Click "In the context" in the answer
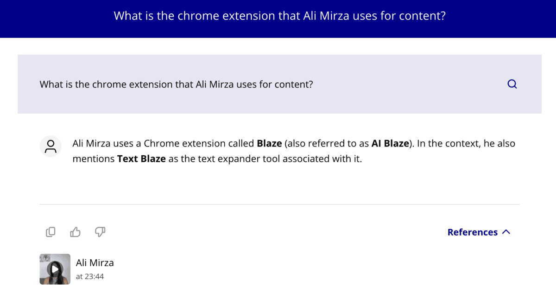Screen dimensions: 556x305 coord(448,143)
